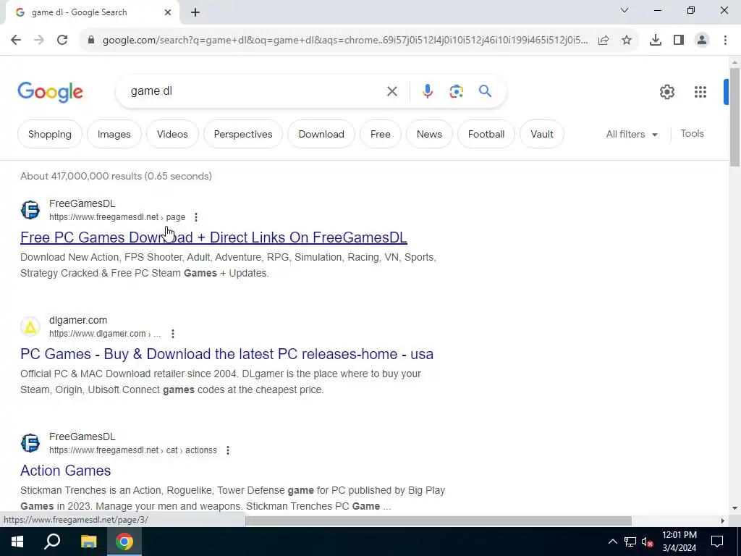
Task: Select the Perspectives filter
Action: pos(243,134)
